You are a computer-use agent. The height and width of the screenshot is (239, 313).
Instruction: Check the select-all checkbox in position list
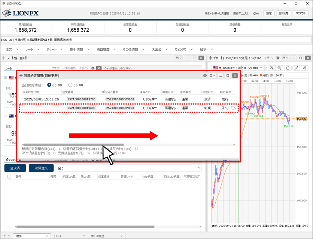pos(9,176)
